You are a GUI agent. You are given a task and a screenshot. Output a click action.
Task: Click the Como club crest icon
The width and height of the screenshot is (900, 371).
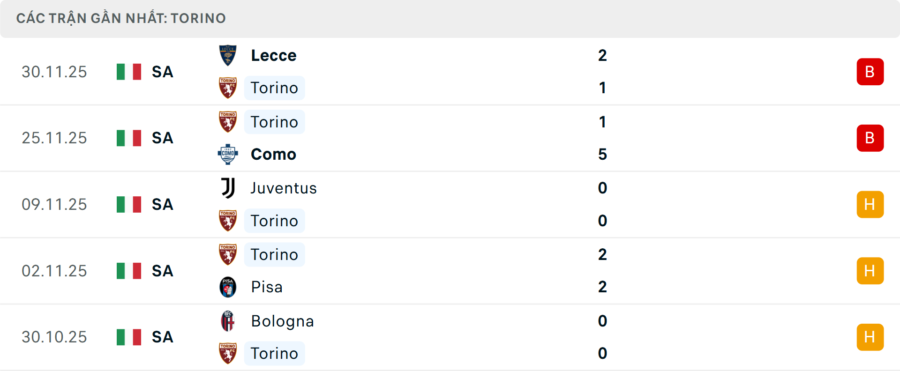point(228,154)
